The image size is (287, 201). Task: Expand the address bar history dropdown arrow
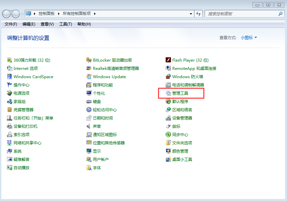[x=191, y=14]
